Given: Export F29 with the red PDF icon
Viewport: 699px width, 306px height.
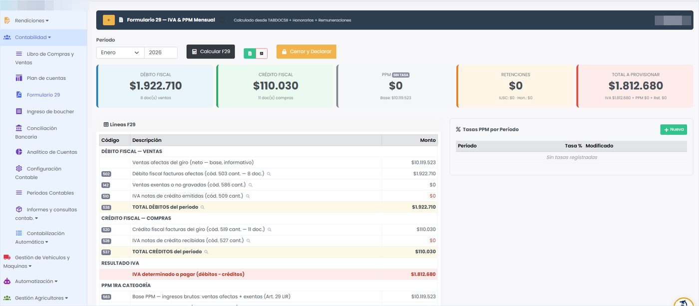Looking at the screenshot, I should coord(262,53).
